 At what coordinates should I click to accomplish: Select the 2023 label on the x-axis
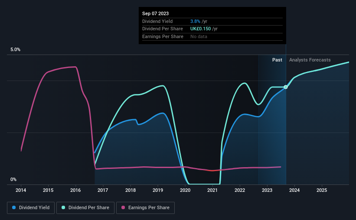click(267, 190)
